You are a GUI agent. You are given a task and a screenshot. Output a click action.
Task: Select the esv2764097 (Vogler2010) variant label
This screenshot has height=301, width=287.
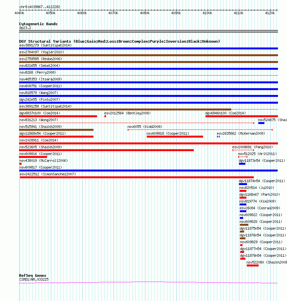pyautogui.click(x=42, y=52)
